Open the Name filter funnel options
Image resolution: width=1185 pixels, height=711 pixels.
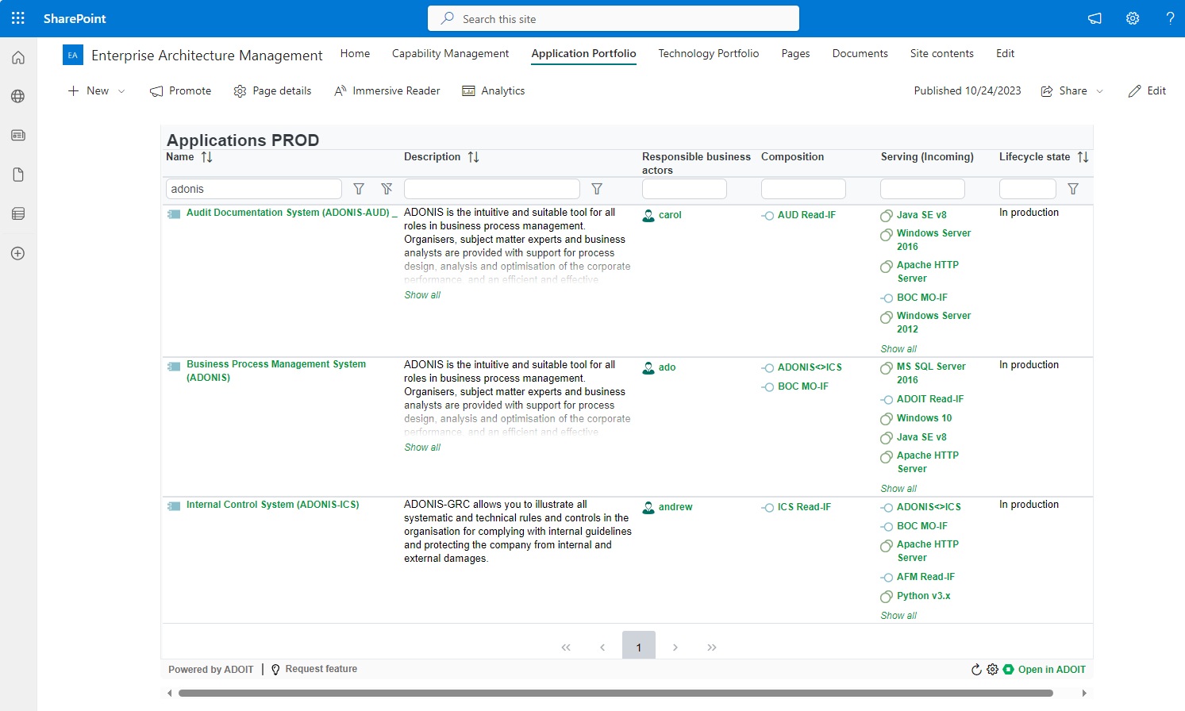click(359, 189)
